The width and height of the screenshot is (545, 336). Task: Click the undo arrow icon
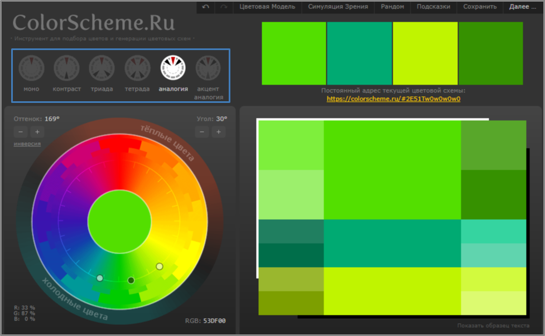(206, 7)
